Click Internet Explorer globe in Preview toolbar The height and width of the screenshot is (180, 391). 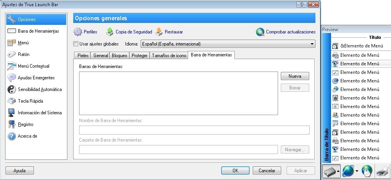(x=348, y=171)
